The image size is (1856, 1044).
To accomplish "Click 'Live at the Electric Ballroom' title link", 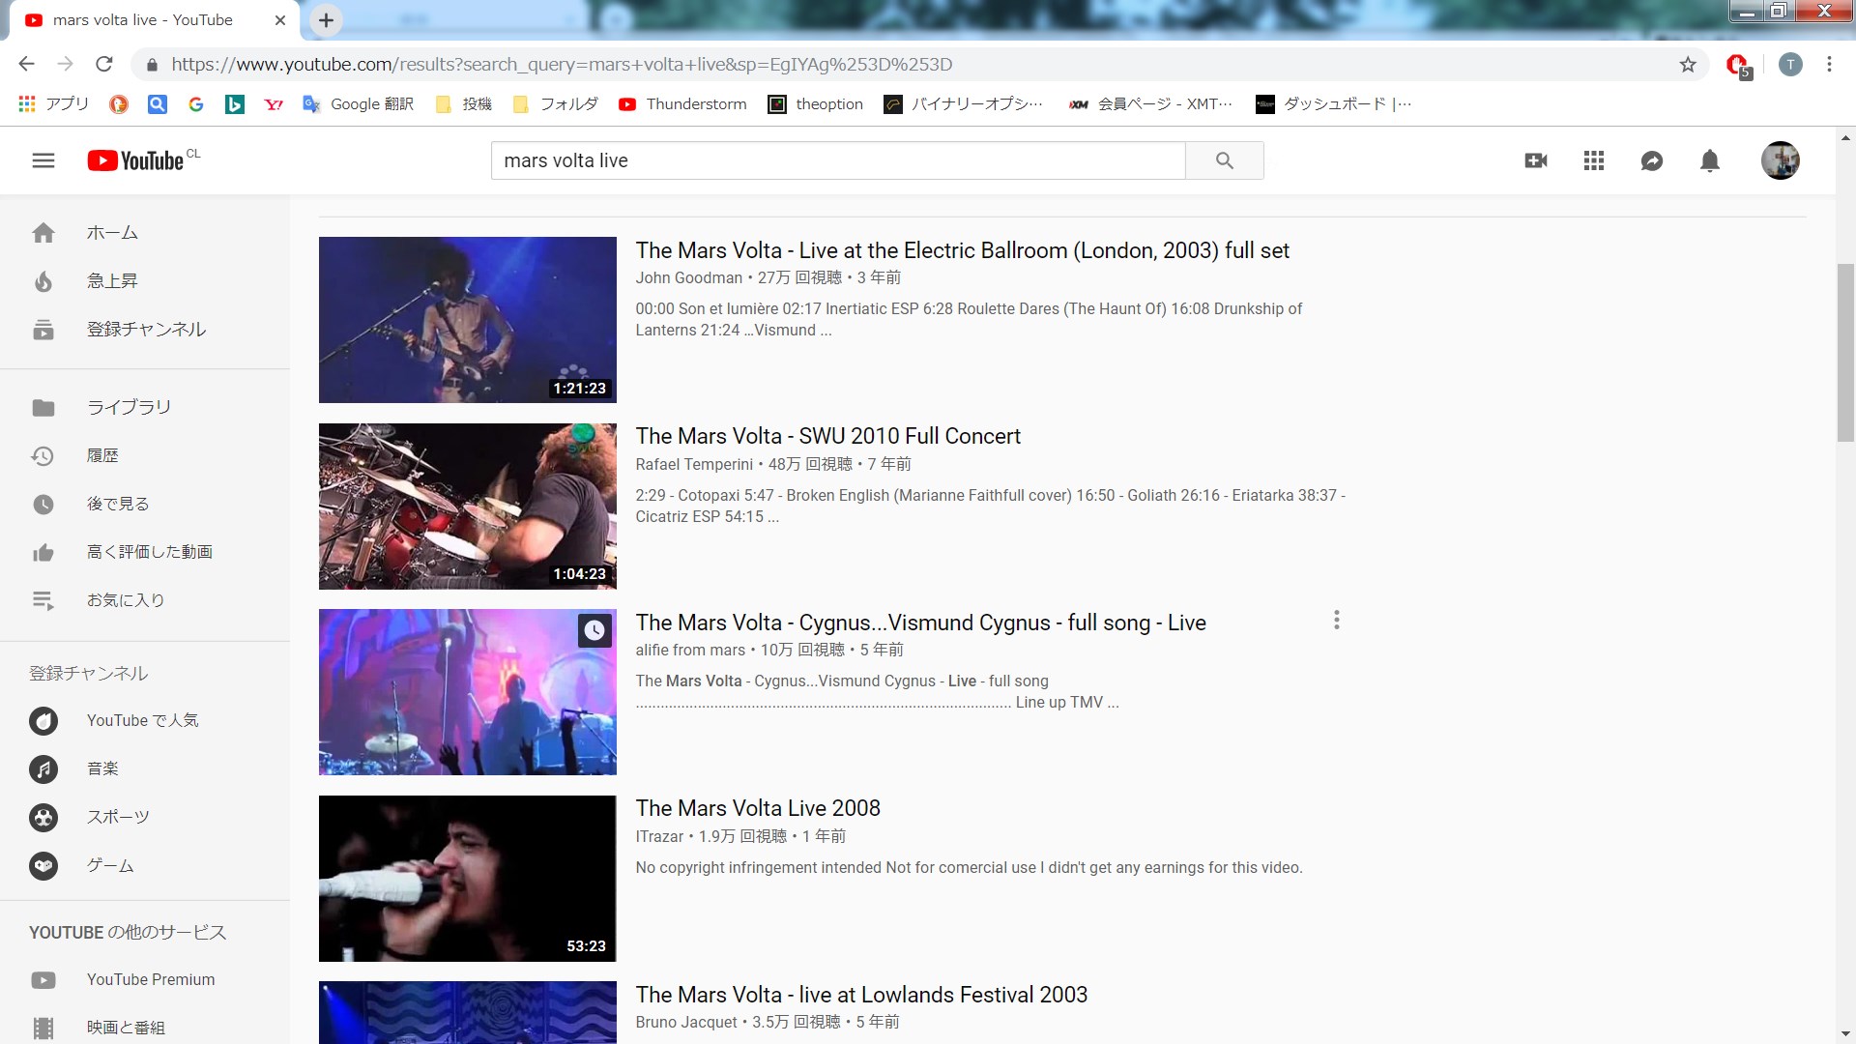I will tap(963, 249).
